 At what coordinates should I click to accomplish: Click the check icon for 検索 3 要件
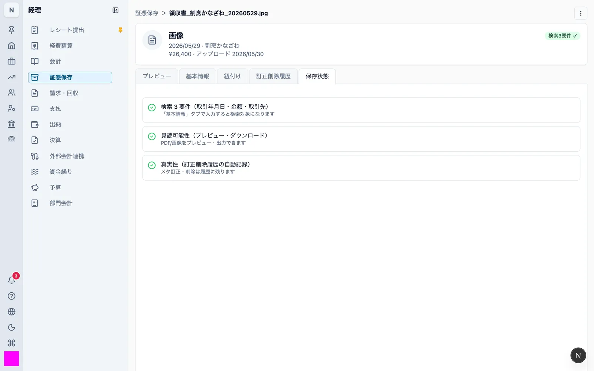click(152, 108)
